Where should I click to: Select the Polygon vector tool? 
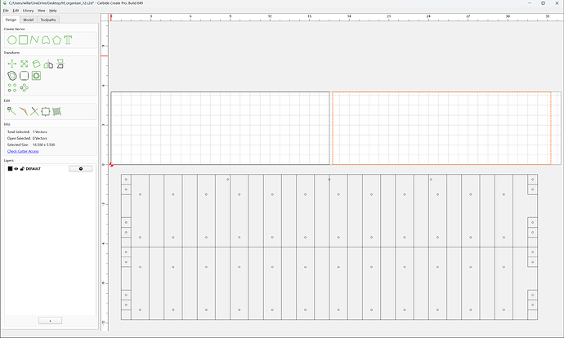(x=56, y=40)
